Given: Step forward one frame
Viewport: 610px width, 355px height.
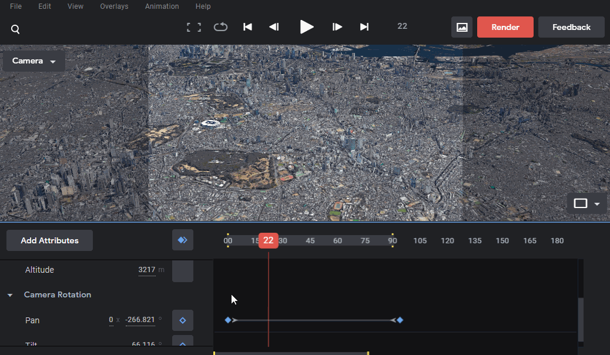Looking at the screenshot, I should click(x=337, y=27).
